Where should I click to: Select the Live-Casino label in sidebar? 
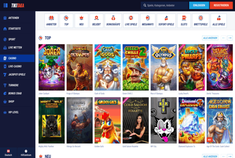[15, 67]
